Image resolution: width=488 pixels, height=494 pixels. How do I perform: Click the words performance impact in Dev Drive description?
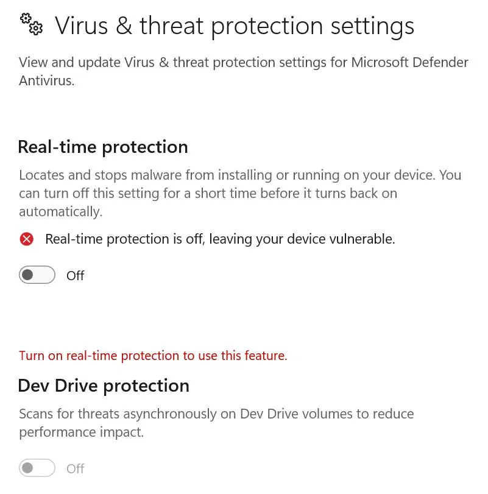click(81, 432)
